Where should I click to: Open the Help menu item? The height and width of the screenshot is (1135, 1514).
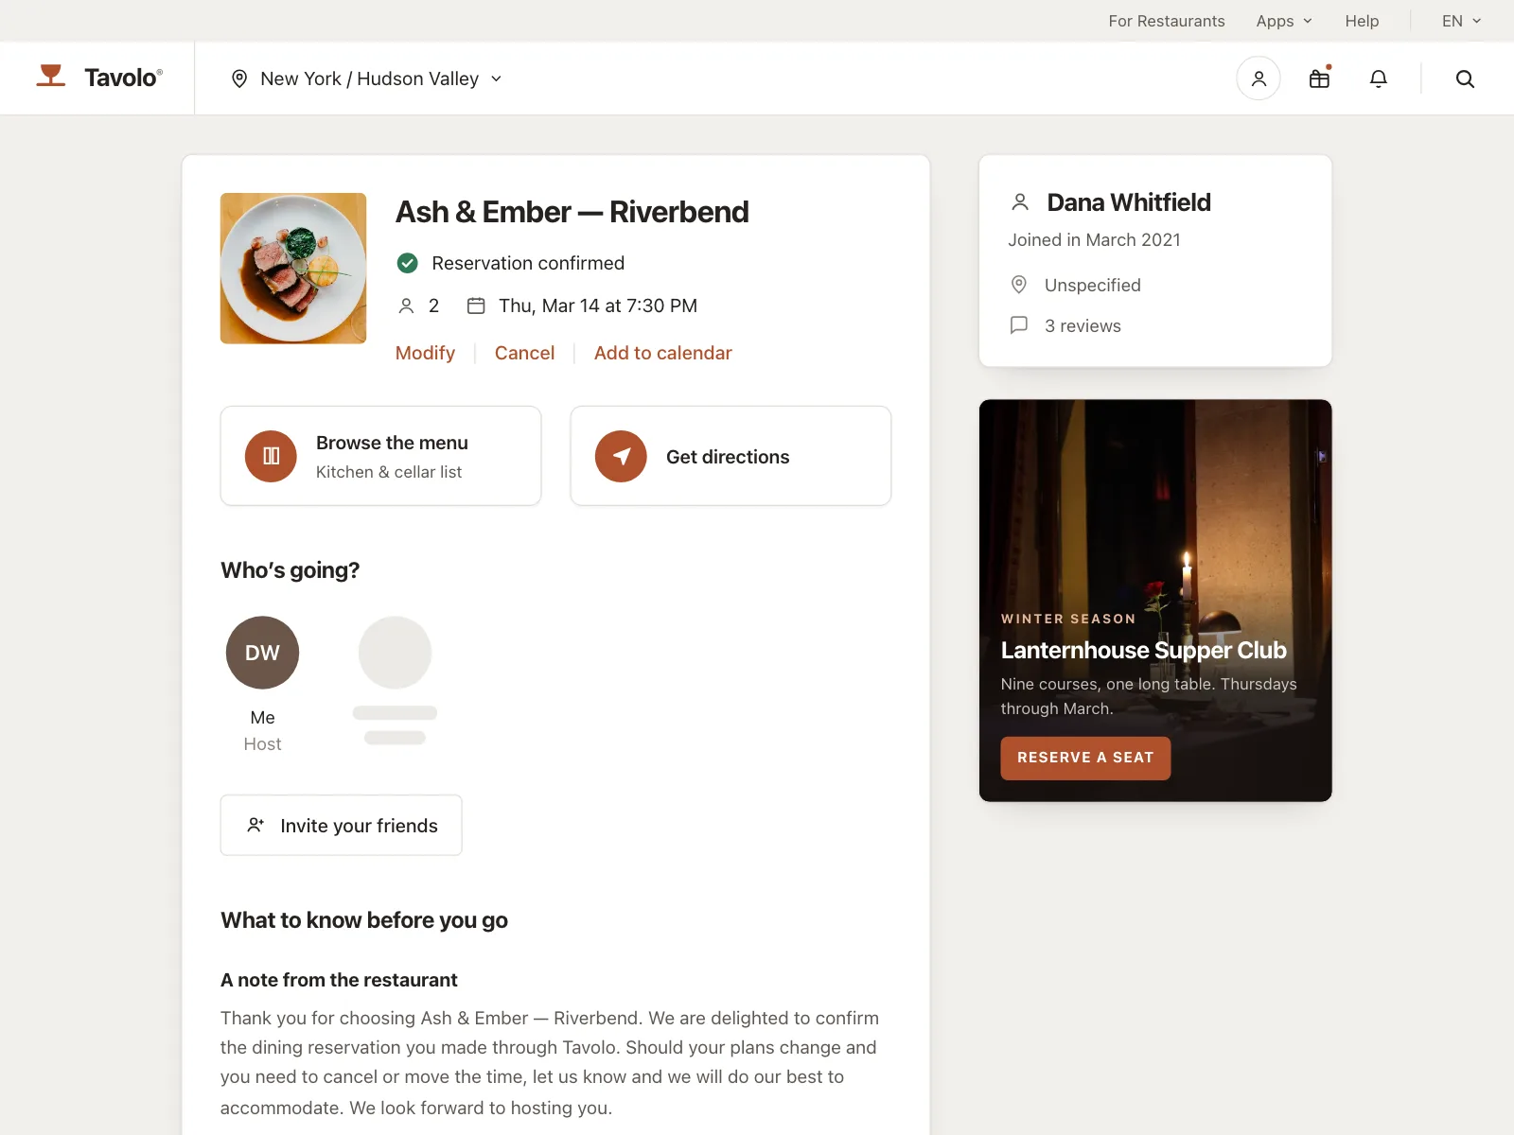click(x=1362, y=21)
